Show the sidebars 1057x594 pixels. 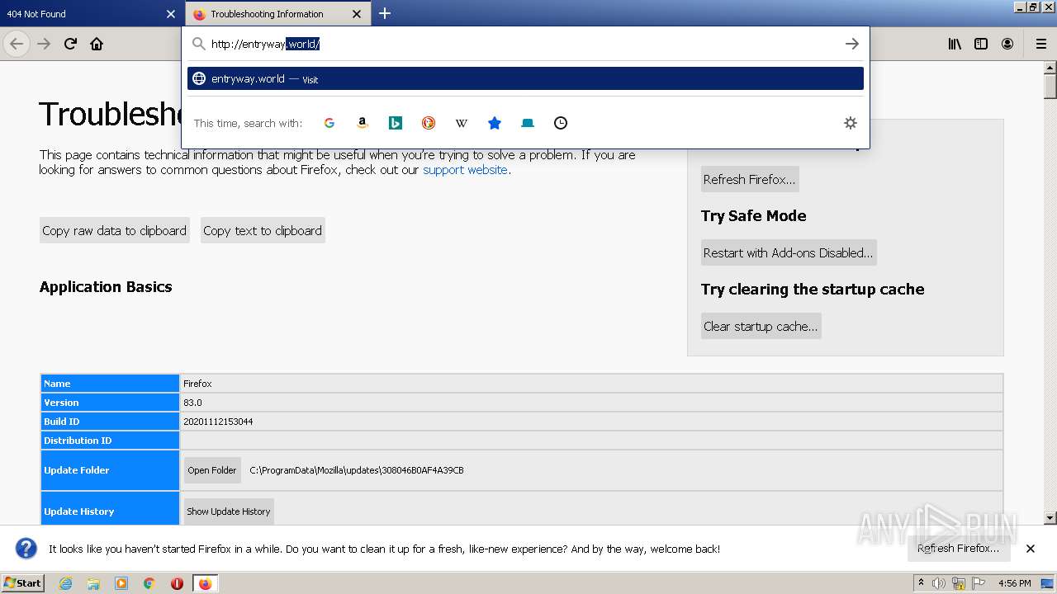(x=981, y=44)
